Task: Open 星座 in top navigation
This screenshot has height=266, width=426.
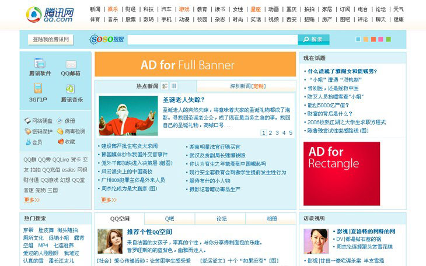Action: tap(256, 9)
